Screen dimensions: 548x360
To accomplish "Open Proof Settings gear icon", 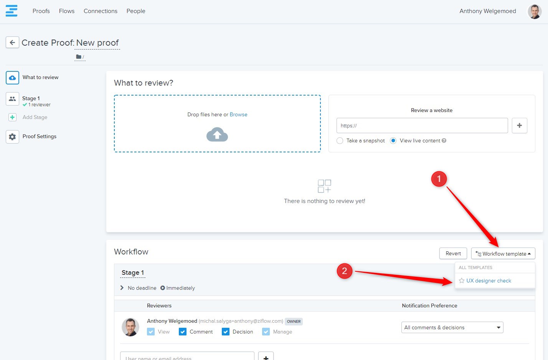I will point(12,137).
